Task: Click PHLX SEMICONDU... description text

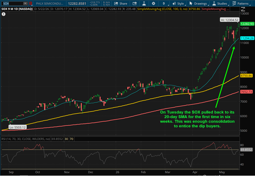Action: (x=50, y=3)
